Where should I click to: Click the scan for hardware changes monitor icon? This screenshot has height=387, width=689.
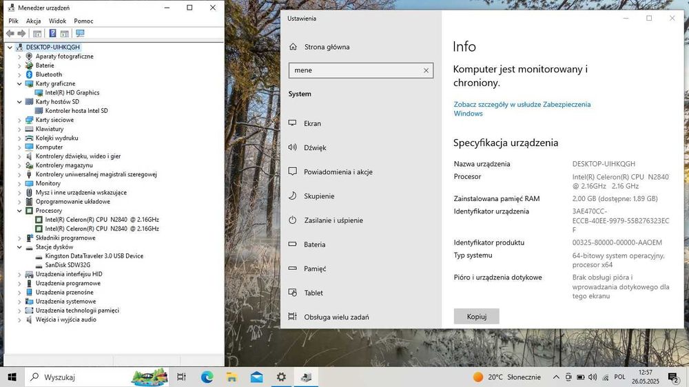click(80, 33)
